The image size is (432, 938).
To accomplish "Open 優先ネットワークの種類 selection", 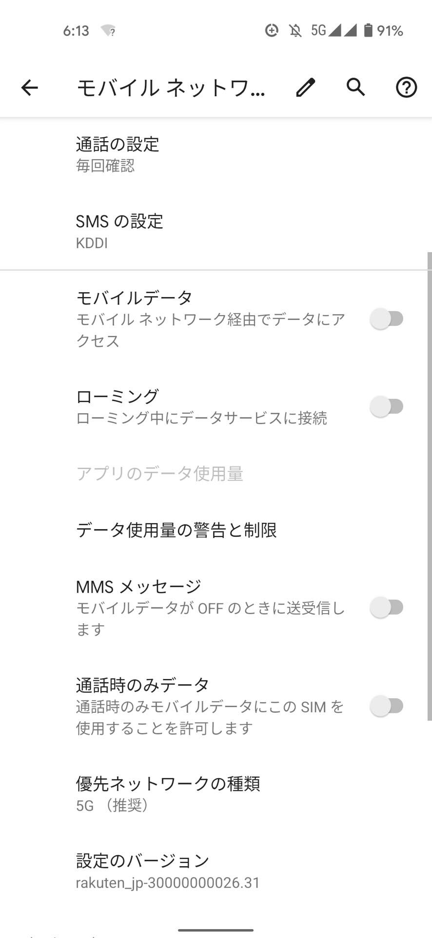I will (x=216, y=794).
